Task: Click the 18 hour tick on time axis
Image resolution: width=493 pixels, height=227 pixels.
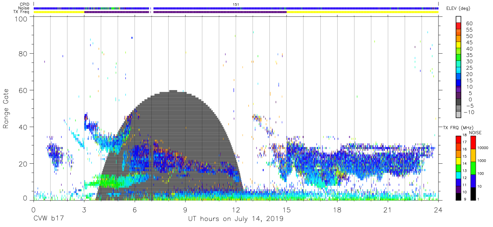Action: (337, 210)
